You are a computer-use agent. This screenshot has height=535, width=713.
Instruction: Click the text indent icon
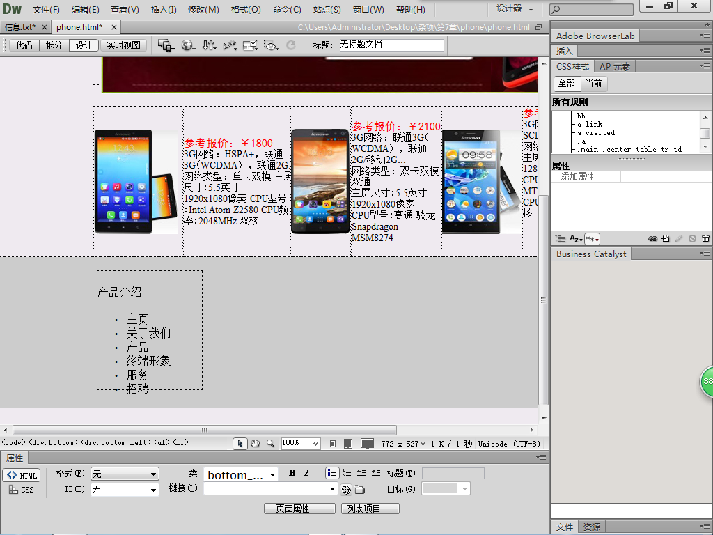point(376,473)
